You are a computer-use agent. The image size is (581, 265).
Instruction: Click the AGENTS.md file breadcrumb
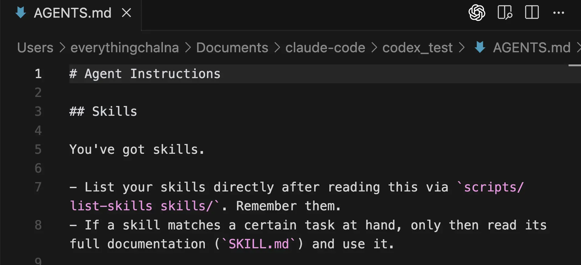(531, 48)
